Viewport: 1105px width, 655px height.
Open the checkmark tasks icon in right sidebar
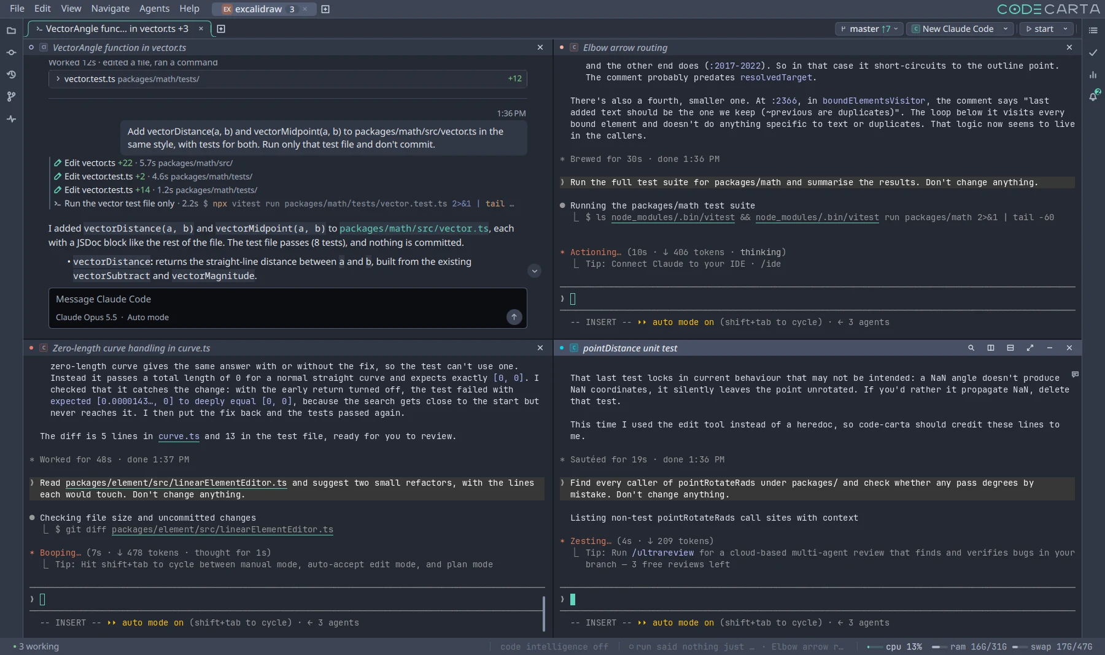click(x=1093, y=53)
